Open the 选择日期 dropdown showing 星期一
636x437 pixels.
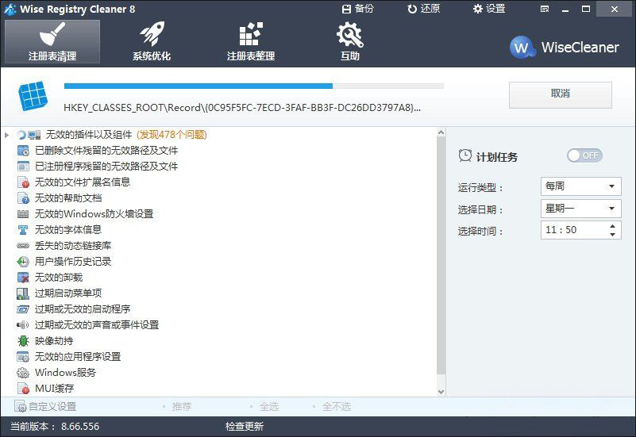580,209
